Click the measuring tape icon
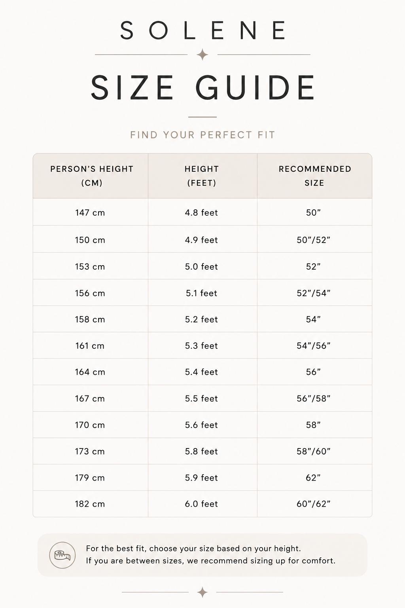Screen dimensions: 405x608 click(x=62, y=555)
